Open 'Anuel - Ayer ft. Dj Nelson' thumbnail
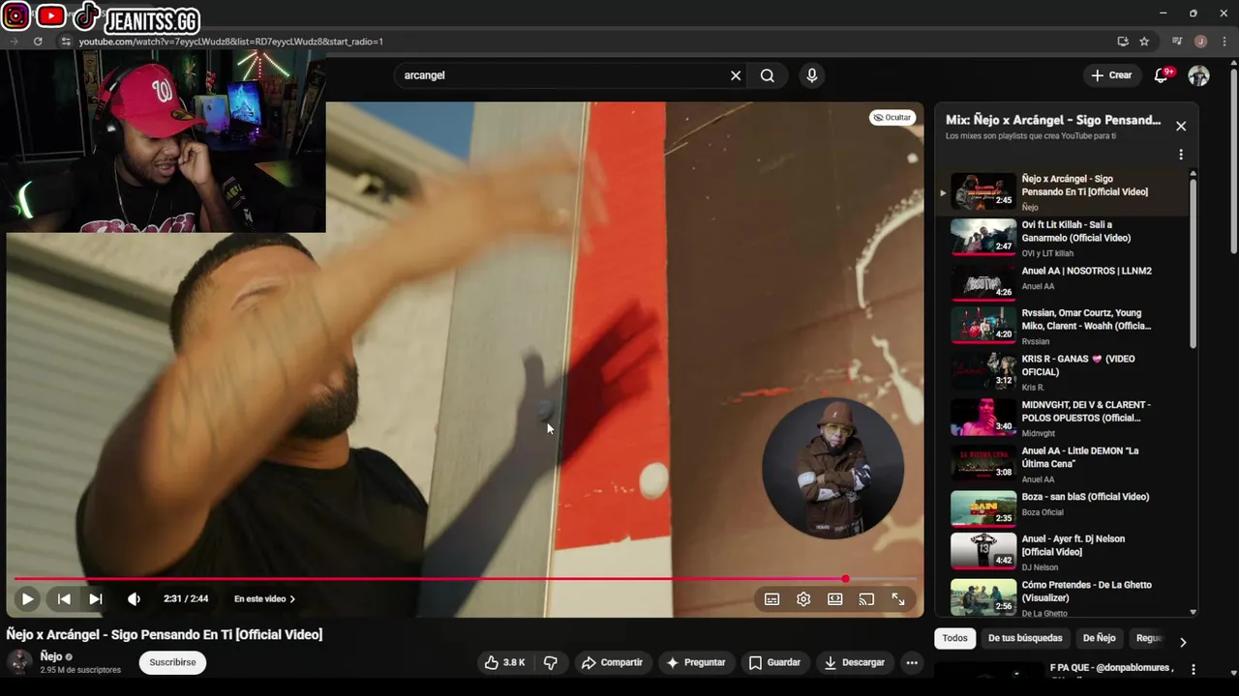This screenshot has height=696, width=1239. tap(983, 551)
